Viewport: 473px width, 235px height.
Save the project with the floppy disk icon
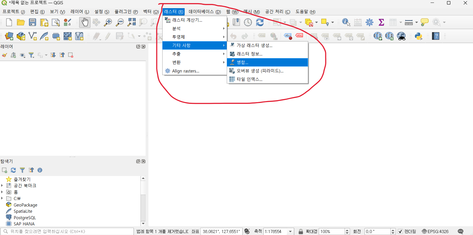click(x=33, y=22)
